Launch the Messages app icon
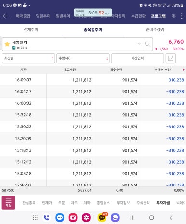 pos(60,218)
